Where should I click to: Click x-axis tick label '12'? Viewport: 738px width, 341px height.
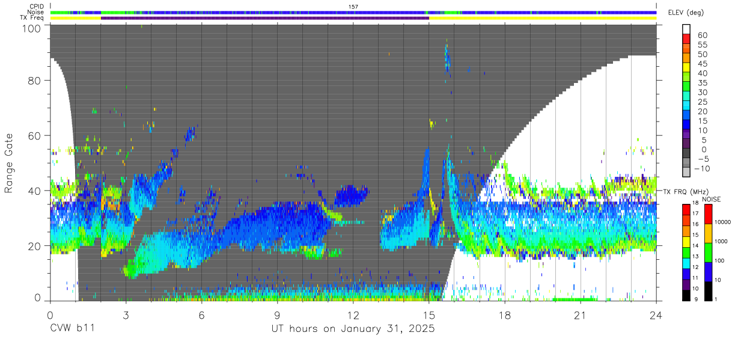point(353,315)
